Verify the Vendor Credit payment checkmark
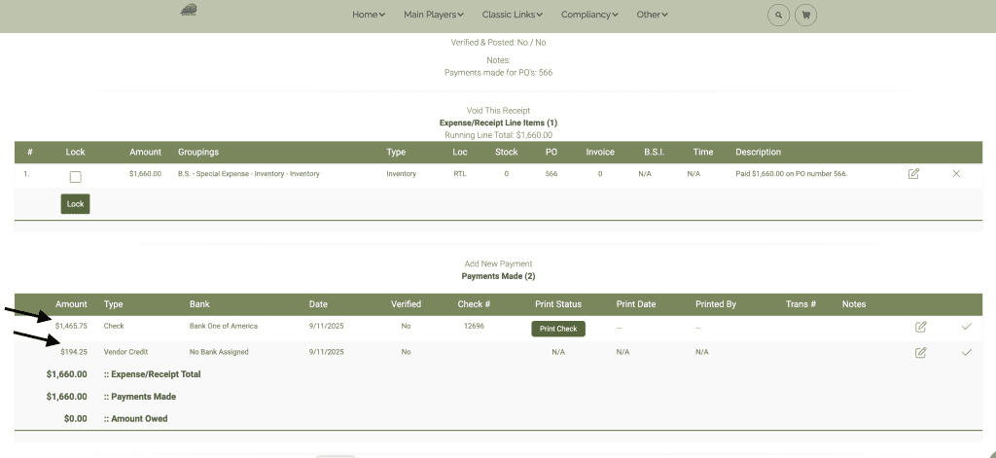This screenshot has height=458, width=996. pos(966,352)
